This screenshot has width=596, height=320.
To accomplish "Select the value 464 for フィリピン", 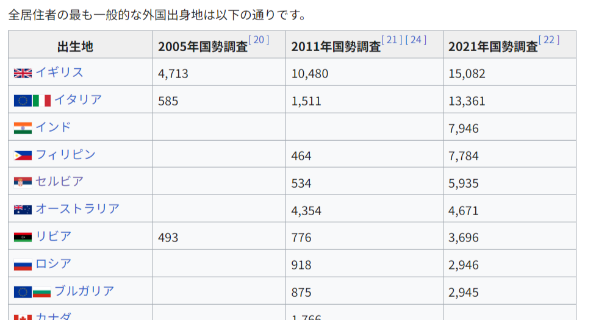I will tap(301, 155).
